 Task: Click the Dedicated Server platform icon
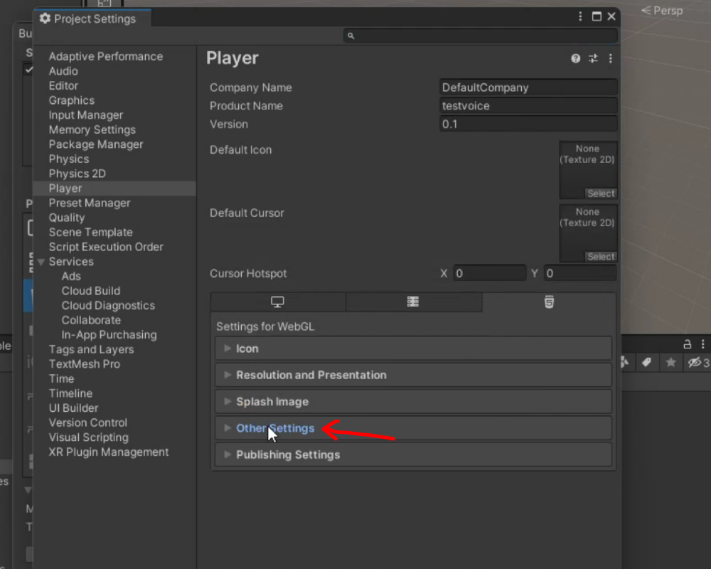pyautogui.click(x=413, y=302)
